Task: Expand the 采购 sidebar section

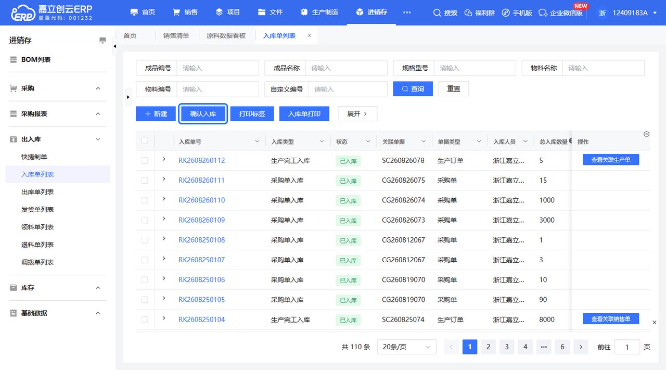Action: point(98,88)
